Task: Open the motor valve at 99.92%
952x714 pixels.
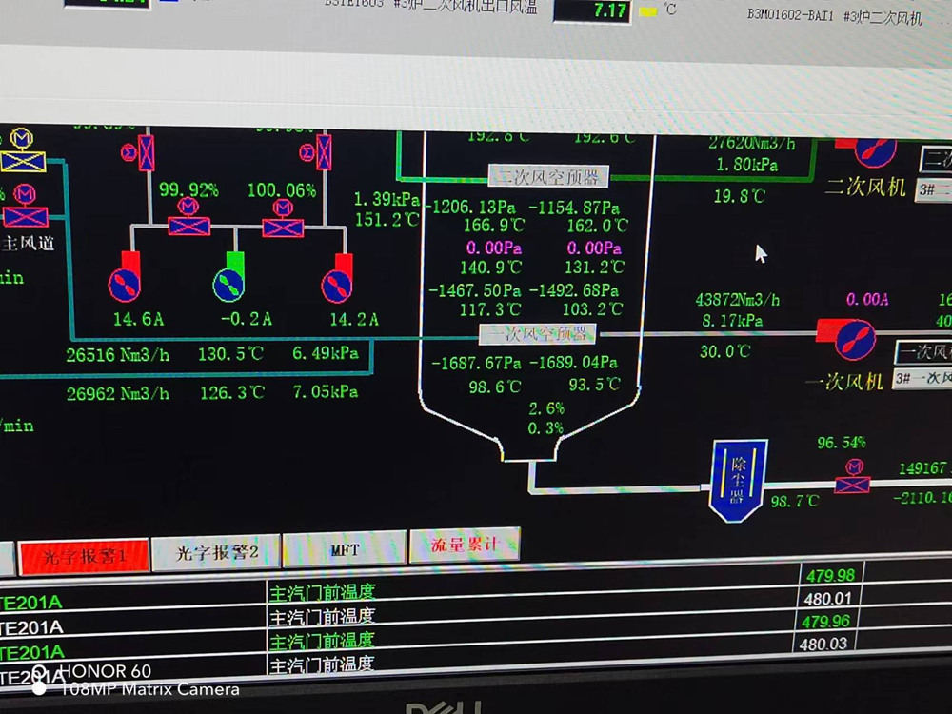Action: pyautogui.click(x=188, y=223)
